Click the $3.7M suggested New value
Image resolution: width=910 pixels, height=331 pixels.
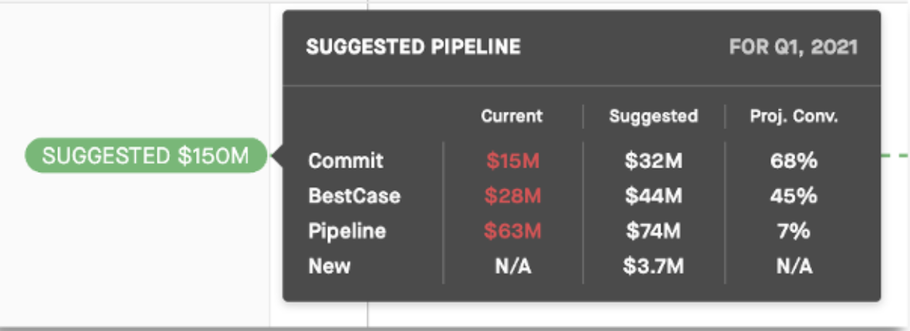[x=653, y=266]
